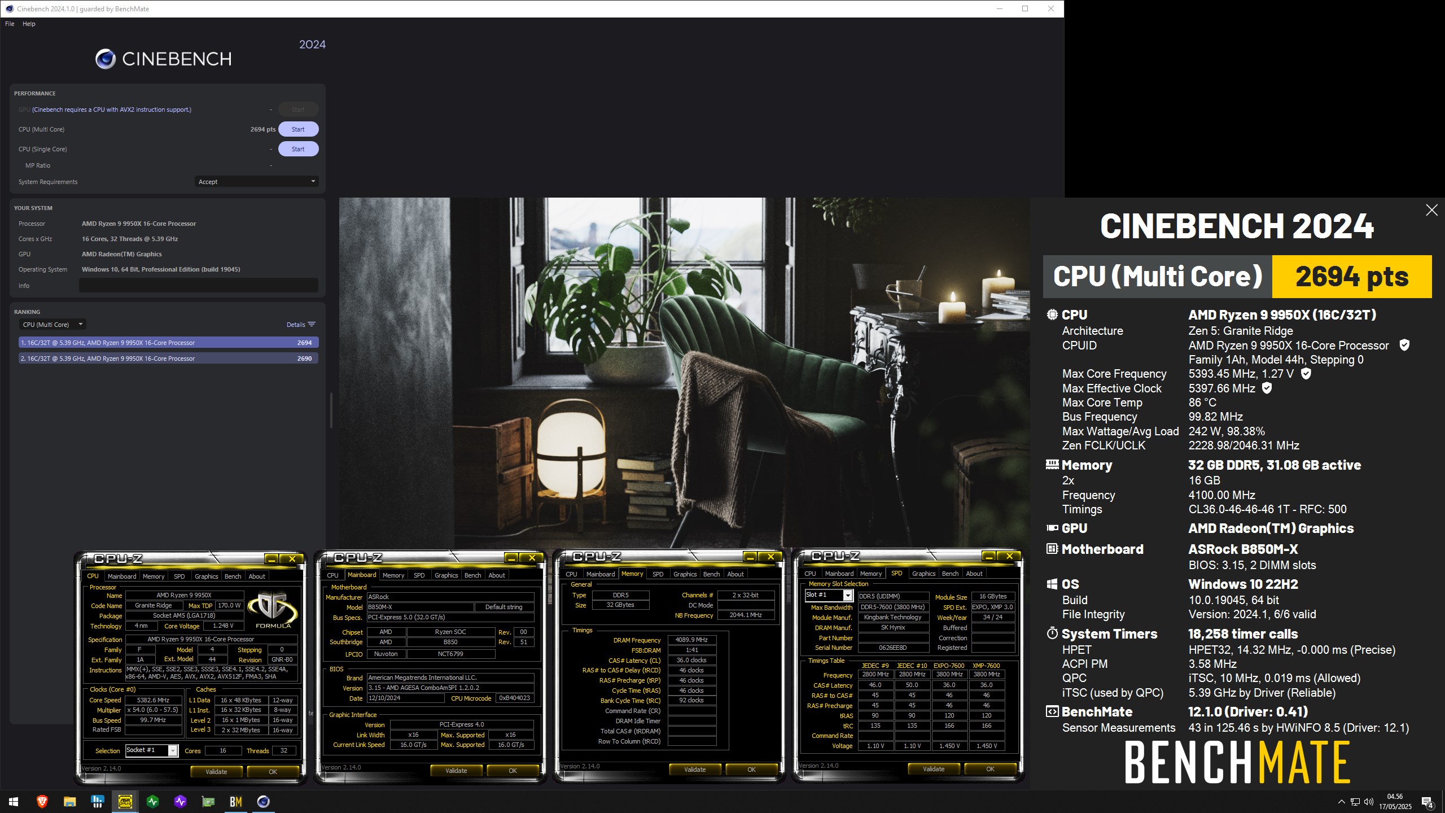This screenshot has height=813, width=1445.
Task: Switch to BenchMate via its BM taskbar icon
Action: pyautogui.click(x=236, y=801)
